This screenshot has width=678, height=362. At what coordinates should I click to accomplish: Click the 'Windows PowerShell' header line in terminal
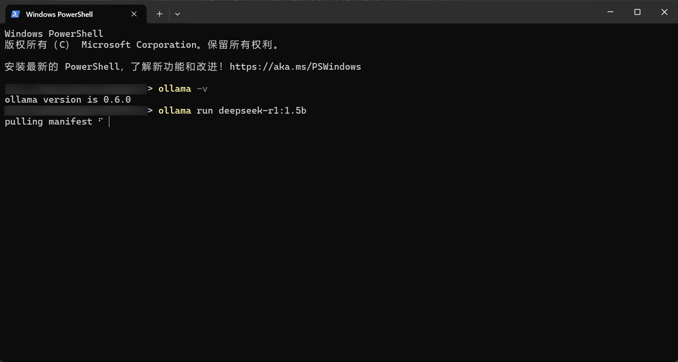[54, 34]
